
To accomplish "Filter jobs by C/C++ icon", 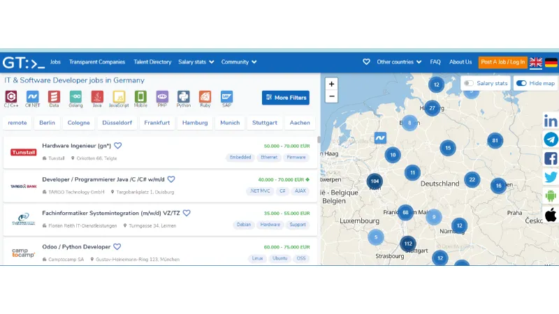I will 11,97.
